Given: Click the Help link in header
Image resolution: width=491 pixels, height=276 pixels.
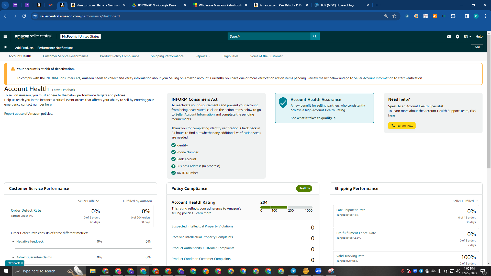Looking at the screenshot, I should point(479,37).
